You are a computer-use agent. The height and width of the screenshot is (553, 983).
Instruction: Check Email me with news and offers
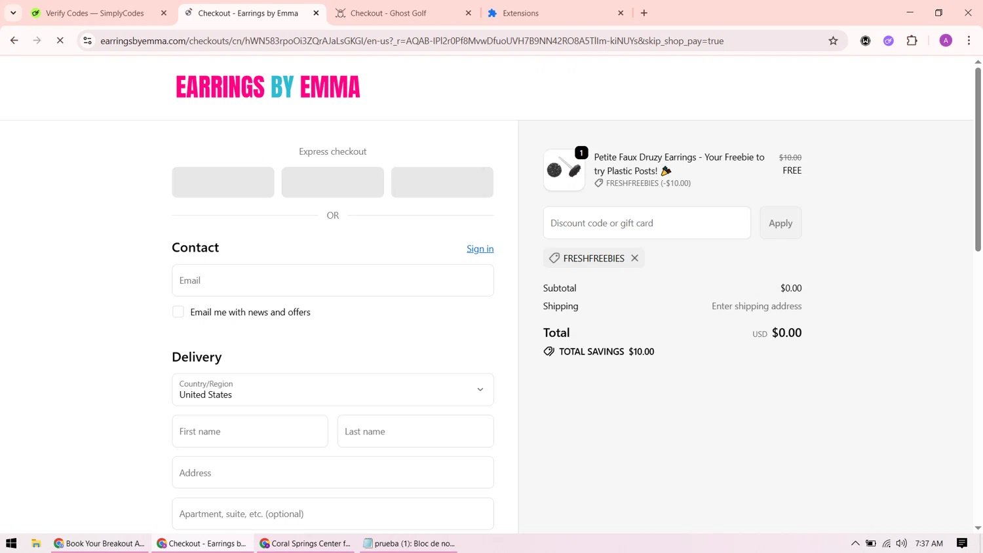[x=178, y=312]
